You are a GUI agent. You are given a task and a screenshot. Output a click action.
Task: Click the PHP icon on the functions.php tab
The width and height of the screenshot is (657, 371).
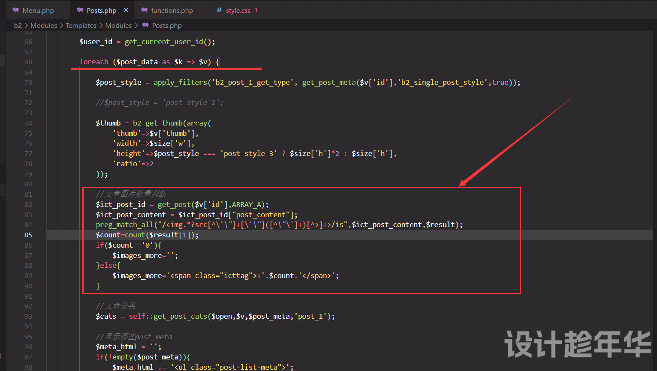point(145,10)
